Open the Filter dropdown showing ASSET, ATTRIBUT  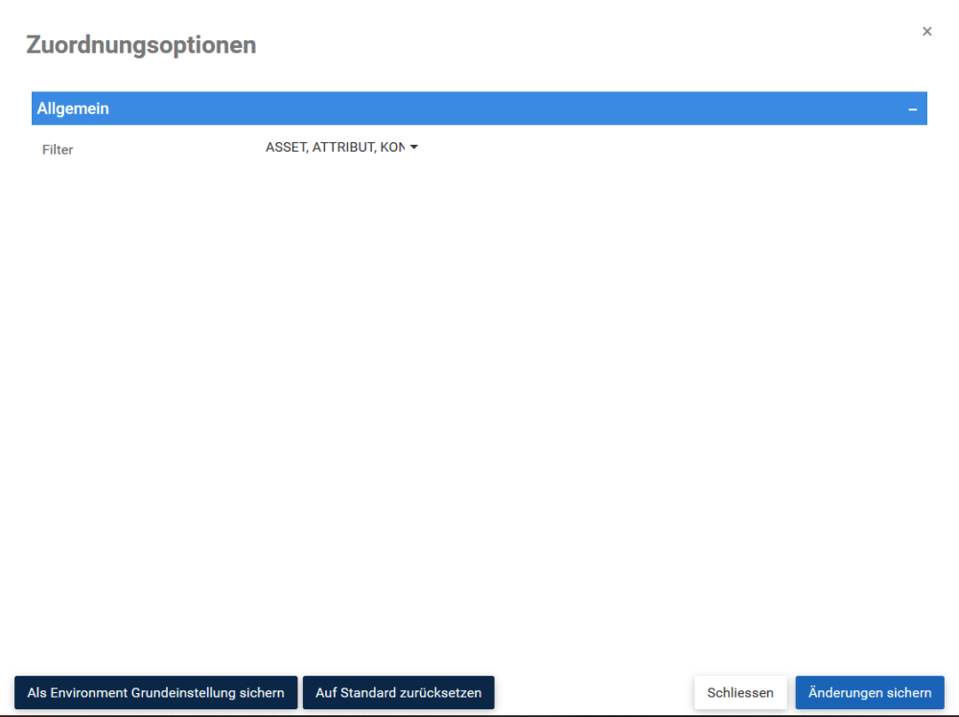pos(341,147)
